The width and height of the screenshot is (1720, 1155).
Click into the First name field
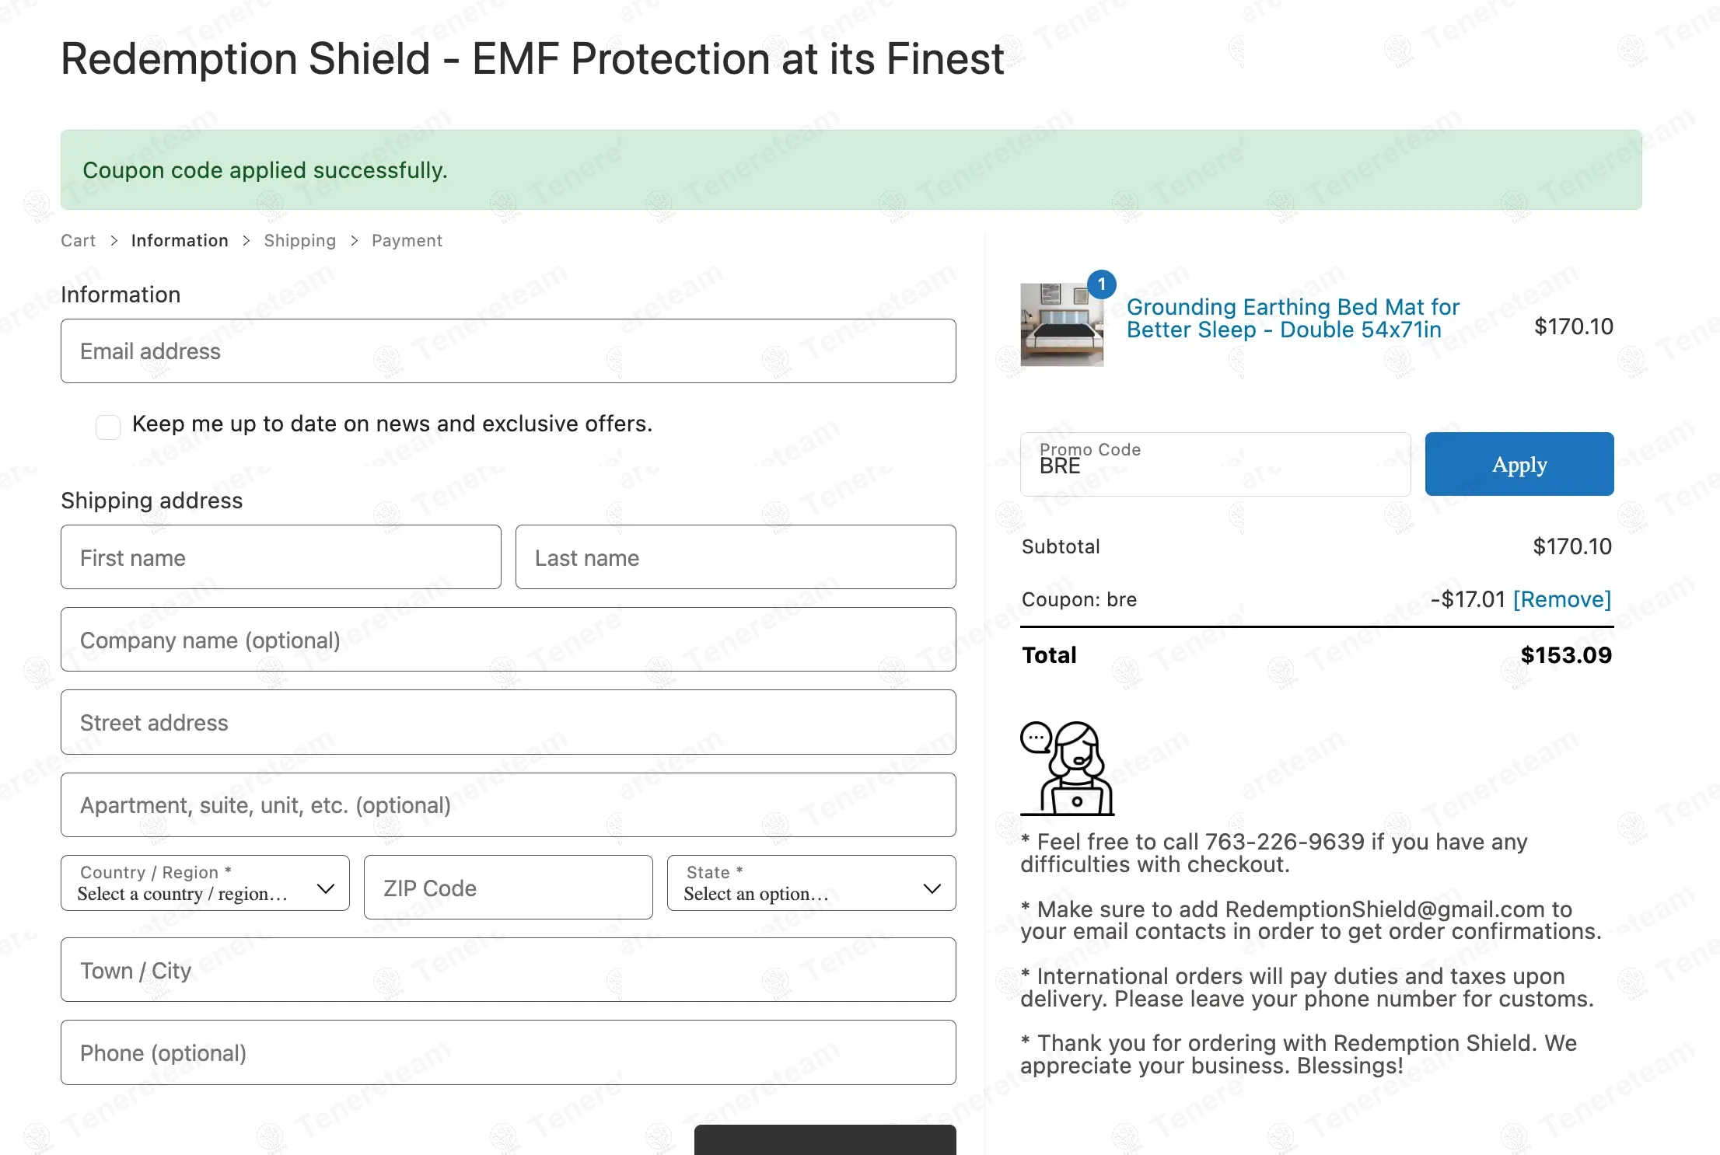point(281,557)
